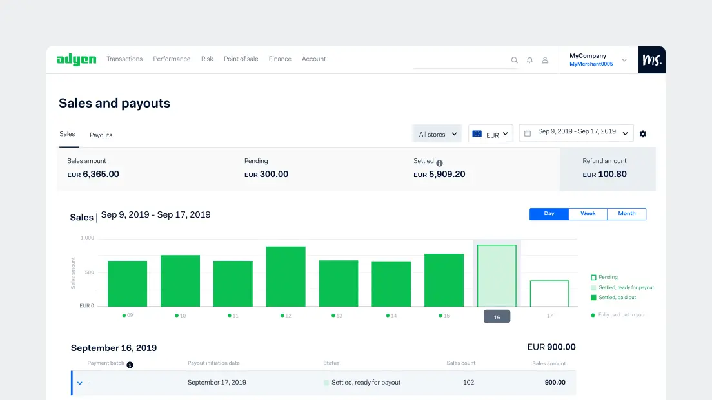The height and width of the screenshot is (400, 712).
Task: Switch to the Payouts tab
Action: coord(101,135)
